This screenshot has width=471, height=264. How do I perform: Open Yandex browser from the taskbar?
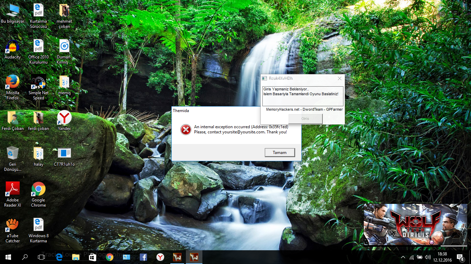click(x=160, y=257)
